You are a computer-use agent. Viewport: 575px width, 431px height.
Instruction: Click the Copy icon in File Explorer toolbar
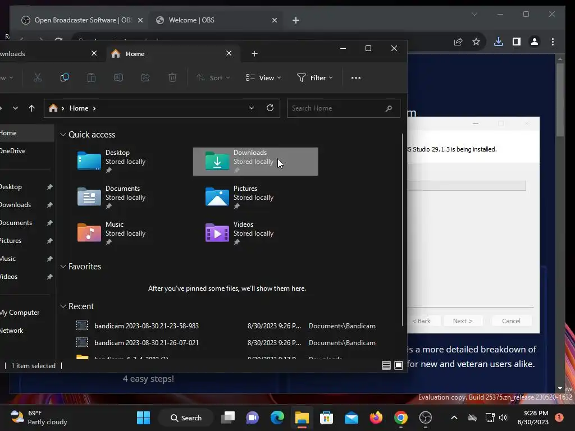(65, 77)
